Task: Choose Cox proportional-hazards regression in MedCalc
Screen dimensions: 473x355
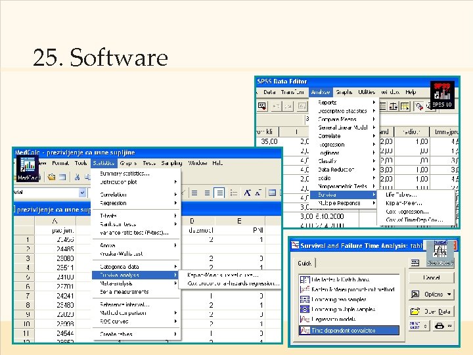Action: pos(233,283)
